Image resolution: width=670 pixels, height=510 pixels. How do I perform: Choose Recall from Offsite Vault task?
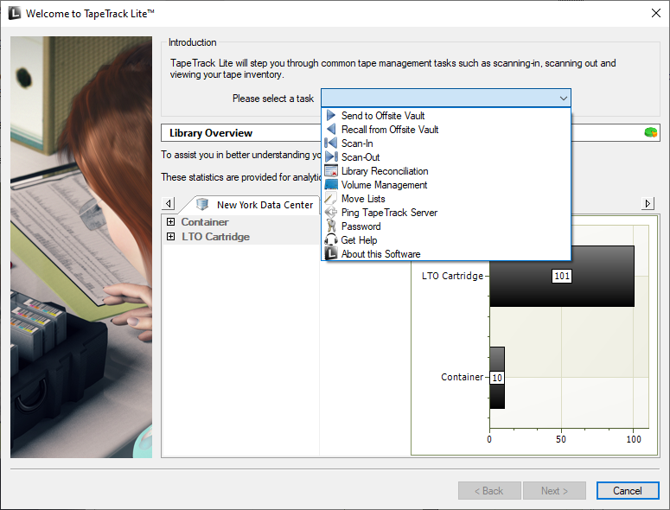point(446,130)
